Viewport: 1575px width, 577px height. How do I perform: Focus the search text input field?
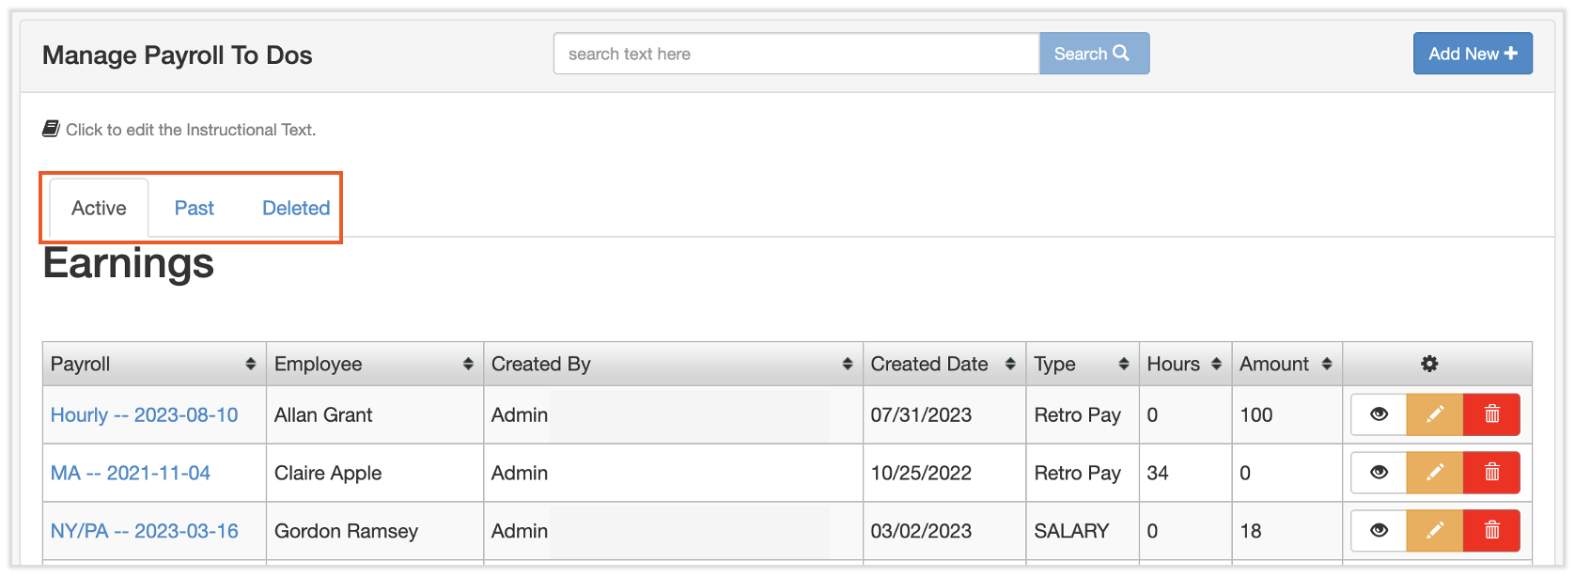click(796, 54)
